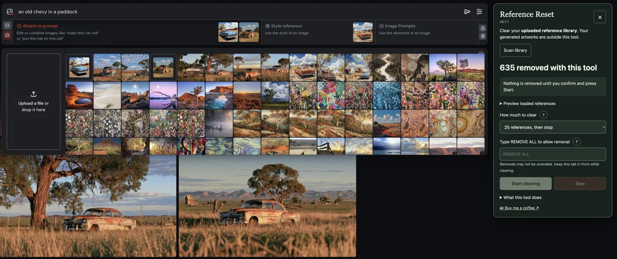
Task: Click the Image Prompts icon
Action: point(381,26)
